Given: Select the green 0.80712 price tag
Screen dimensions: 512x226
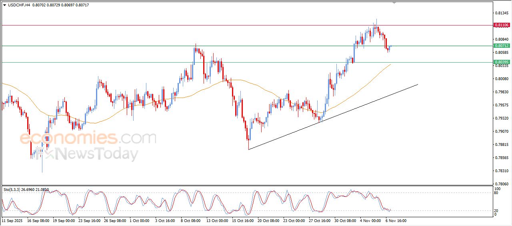Looking at the screenshot, I should [x=502, y=46].
